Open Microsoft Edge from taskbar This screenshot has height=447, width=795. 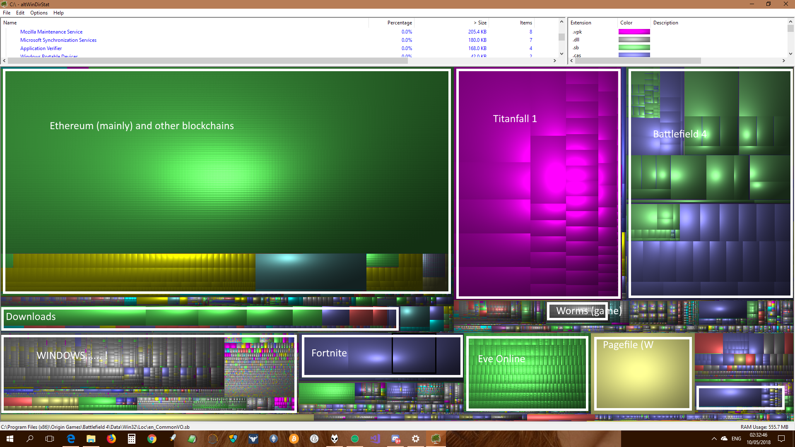point(71,439)
